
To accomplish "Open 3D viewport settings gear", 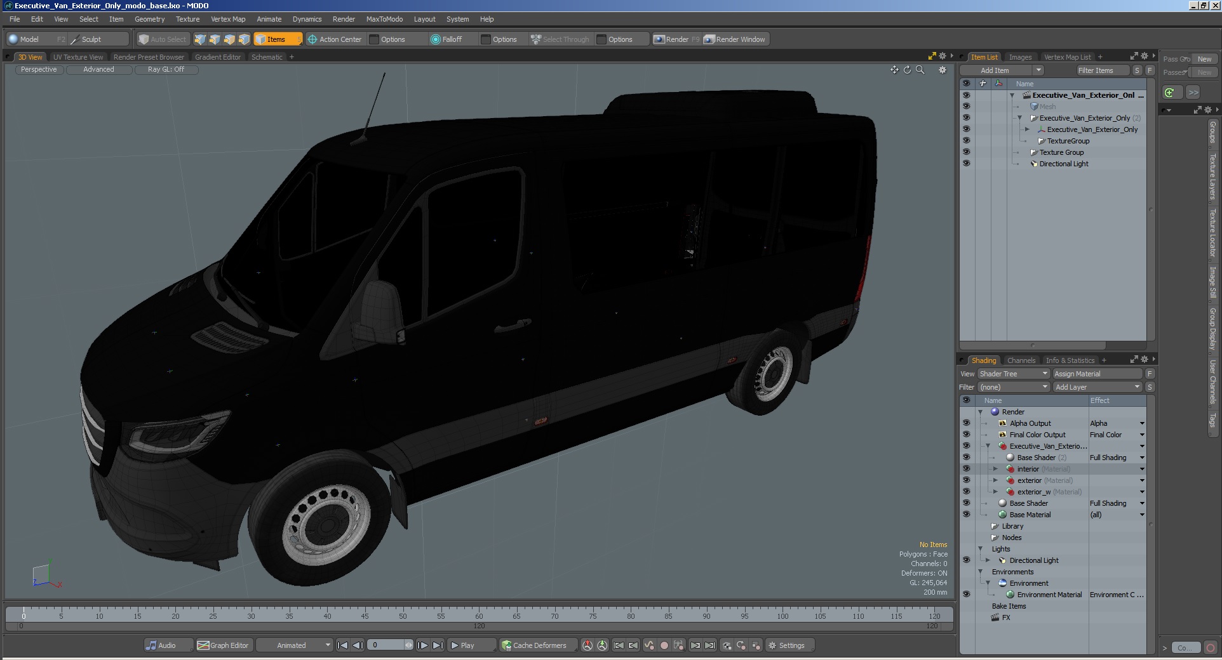I will tap(943, 70).
